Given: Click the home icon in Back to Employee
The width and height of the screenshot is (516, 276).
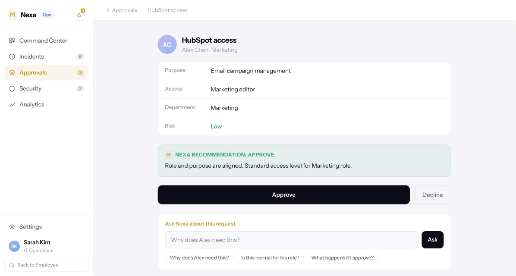Looking at the screenshot, I should point(12,265).
